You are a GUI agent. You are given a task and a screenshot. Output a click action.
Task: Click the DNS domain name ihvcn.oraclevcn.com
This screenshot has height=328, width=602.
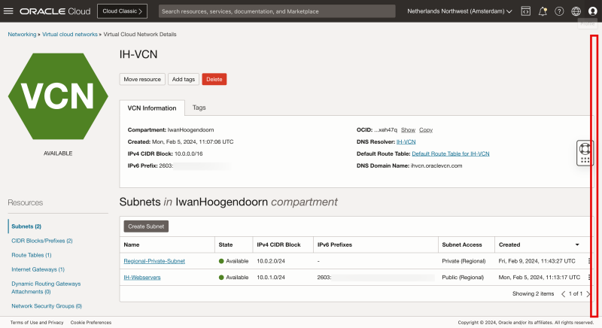point(436,166)
